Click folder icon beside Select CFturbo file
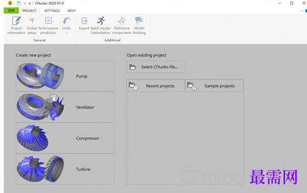The height and width of the screenshot is (193, 307). coord(132,67)
